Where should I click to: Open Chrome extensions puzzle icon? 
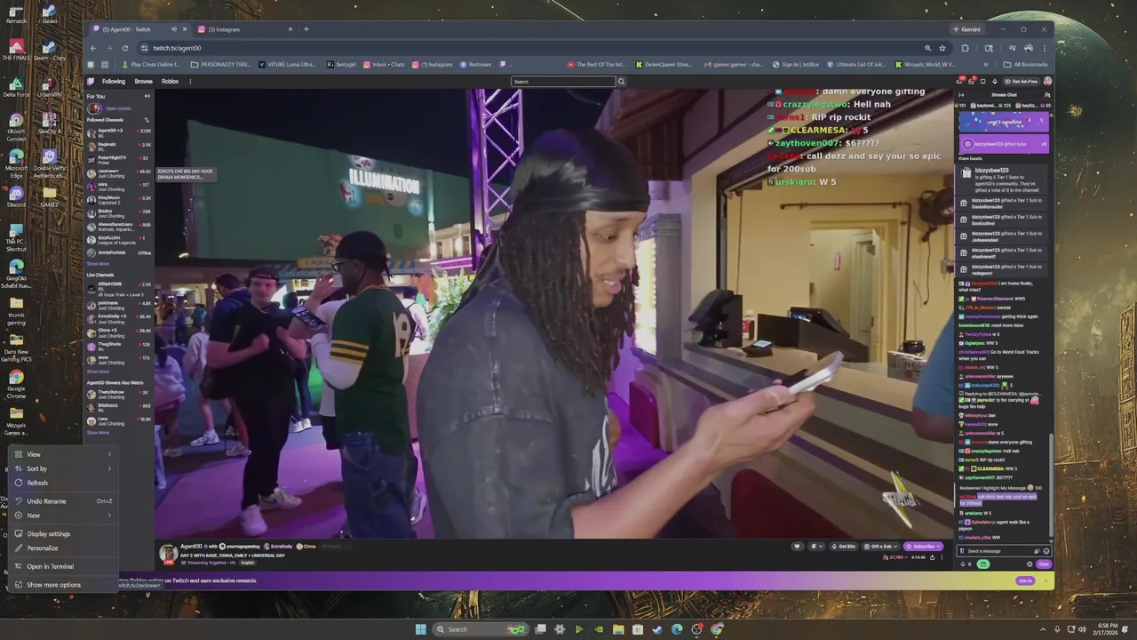(x=966, y=48)
